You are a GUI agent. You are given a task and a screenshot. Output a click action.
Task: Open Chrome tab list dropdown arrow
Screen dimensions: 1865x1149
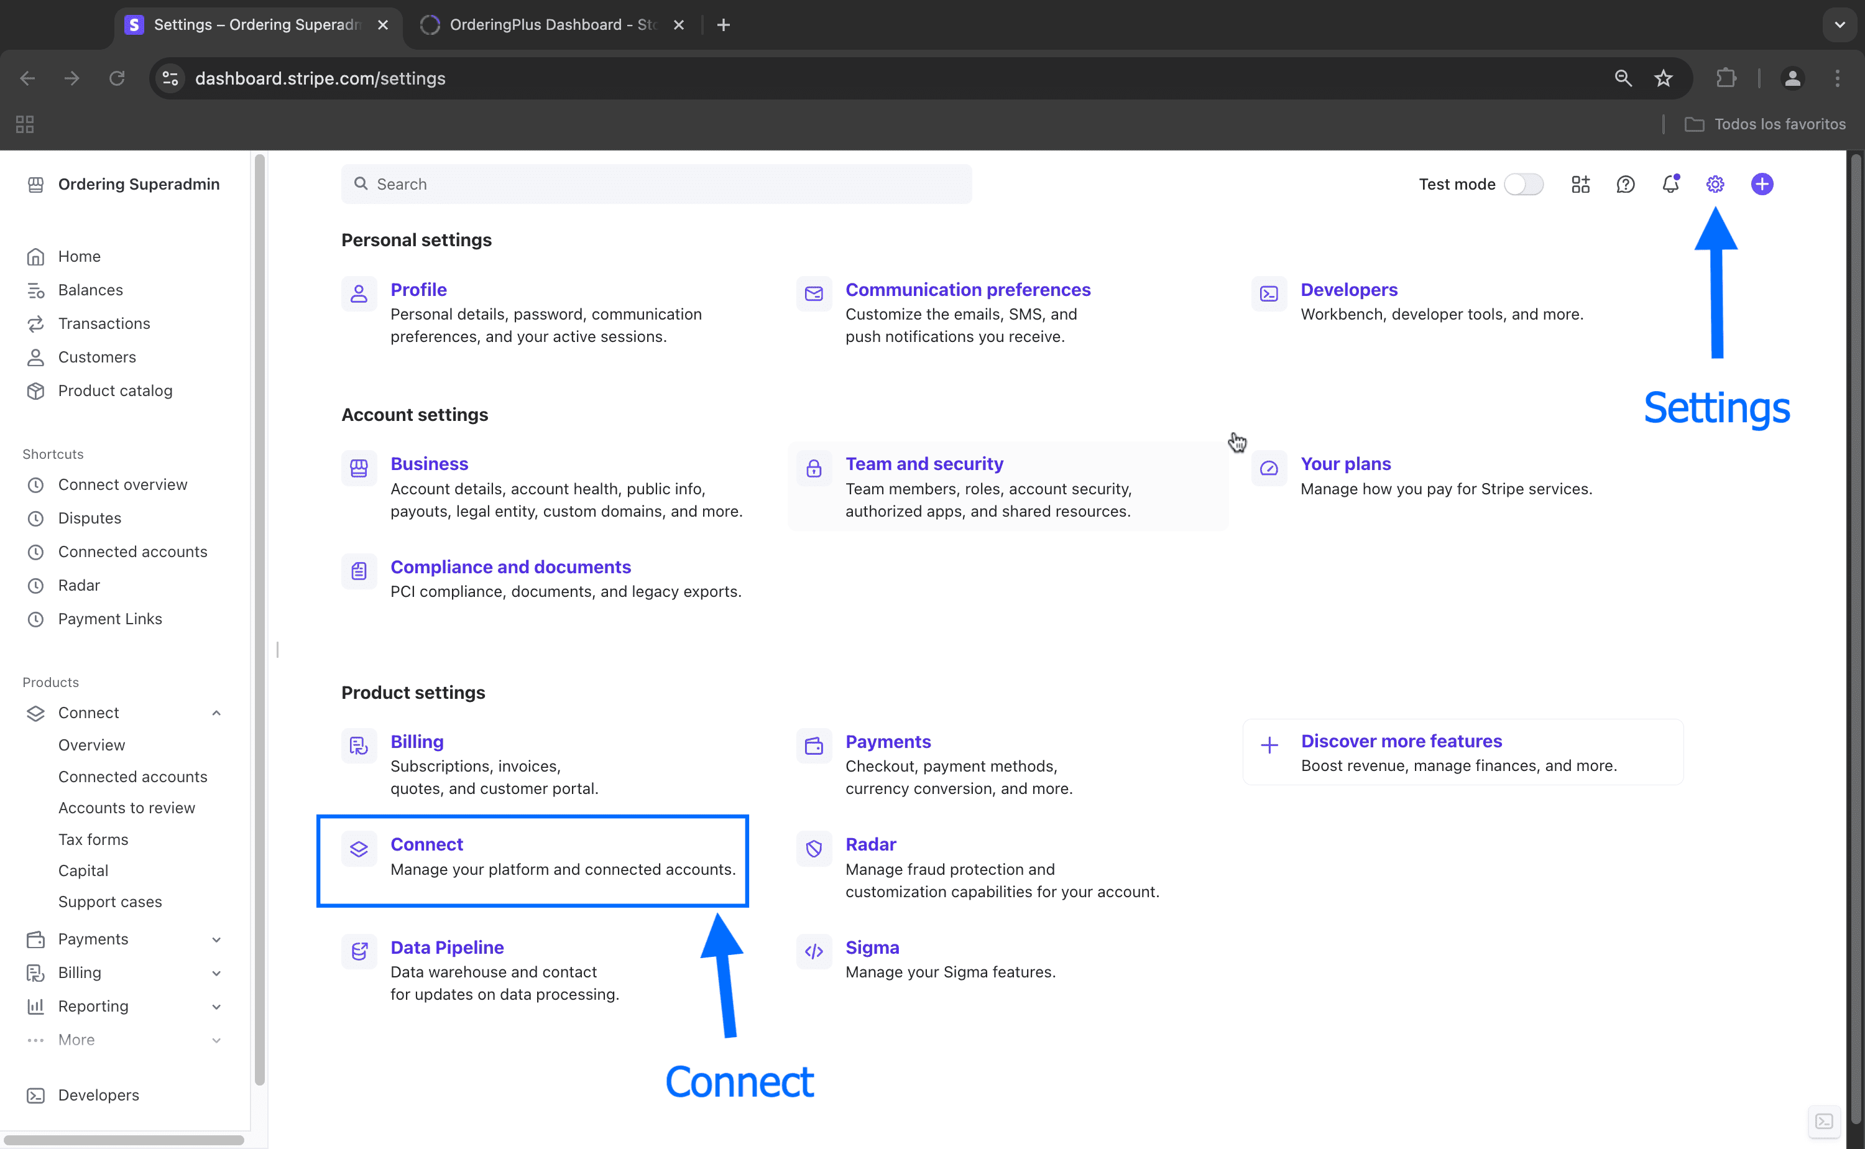1839,24
